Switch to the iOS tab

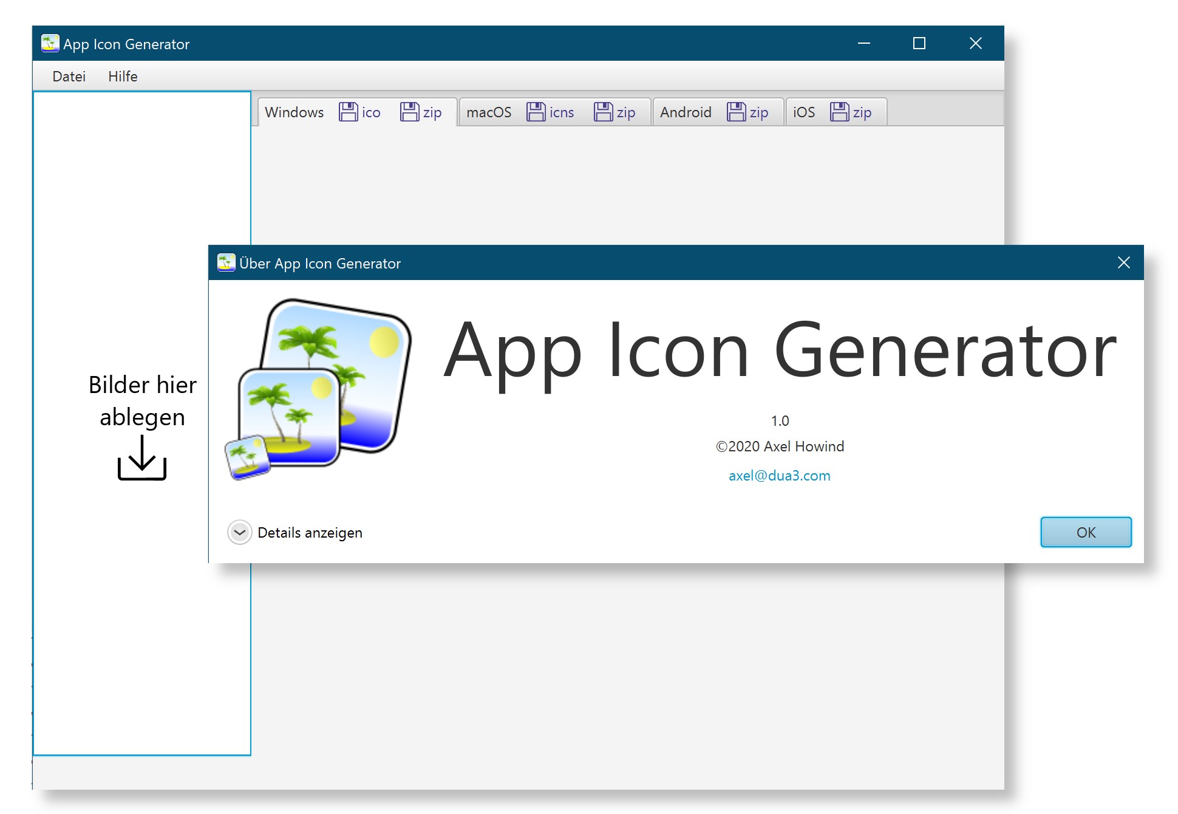(803, 112)
